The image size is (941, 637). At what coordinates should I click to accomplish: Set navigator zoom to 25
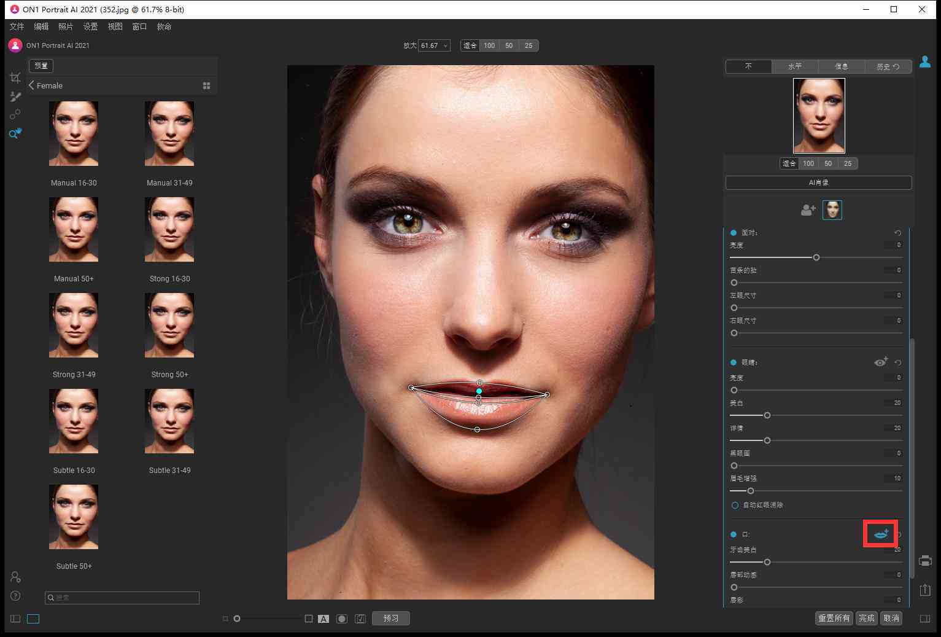[848, 163]
